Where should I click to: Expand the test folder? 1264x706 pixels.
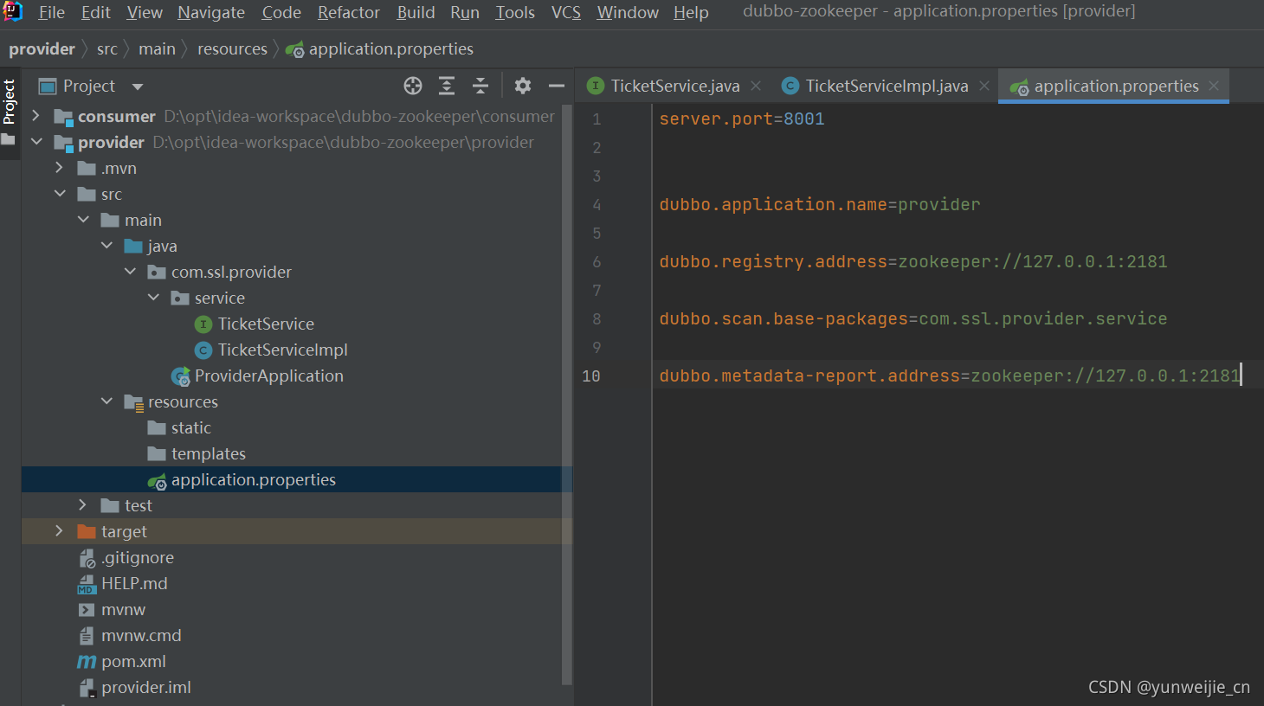82,504
